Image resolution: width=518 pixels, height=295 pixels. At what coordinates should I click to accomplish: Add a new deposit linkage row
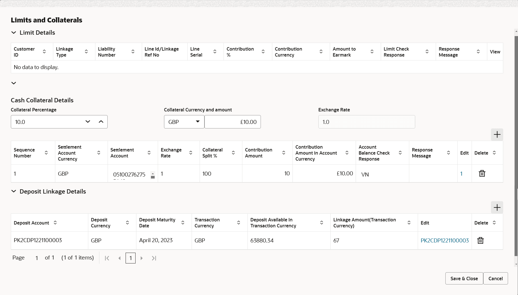497,207
